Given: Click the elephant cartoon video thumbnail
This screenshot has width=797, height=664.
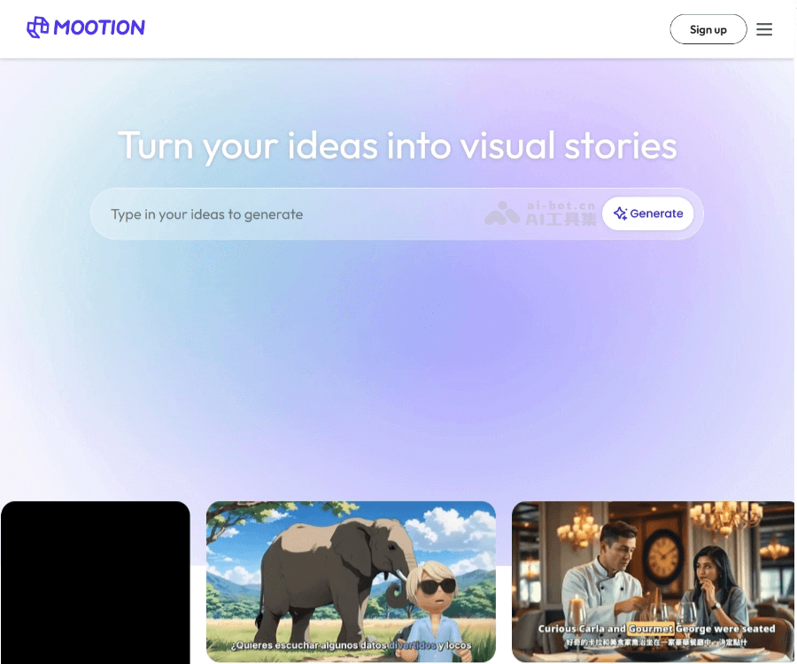Looking at the screenshot, I should coord(351,580).
